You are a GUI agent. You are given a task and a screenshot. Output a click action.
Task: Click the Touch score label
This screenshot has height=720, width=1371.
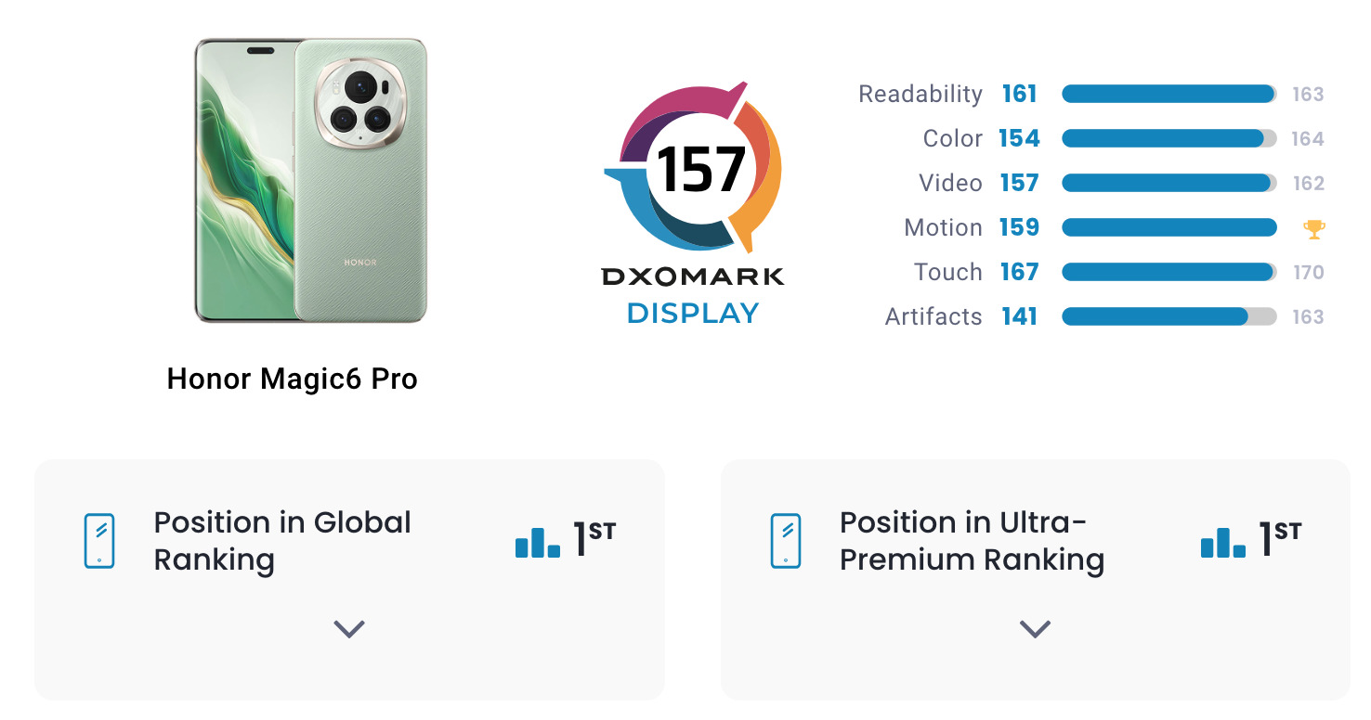(x=947, y=272)
